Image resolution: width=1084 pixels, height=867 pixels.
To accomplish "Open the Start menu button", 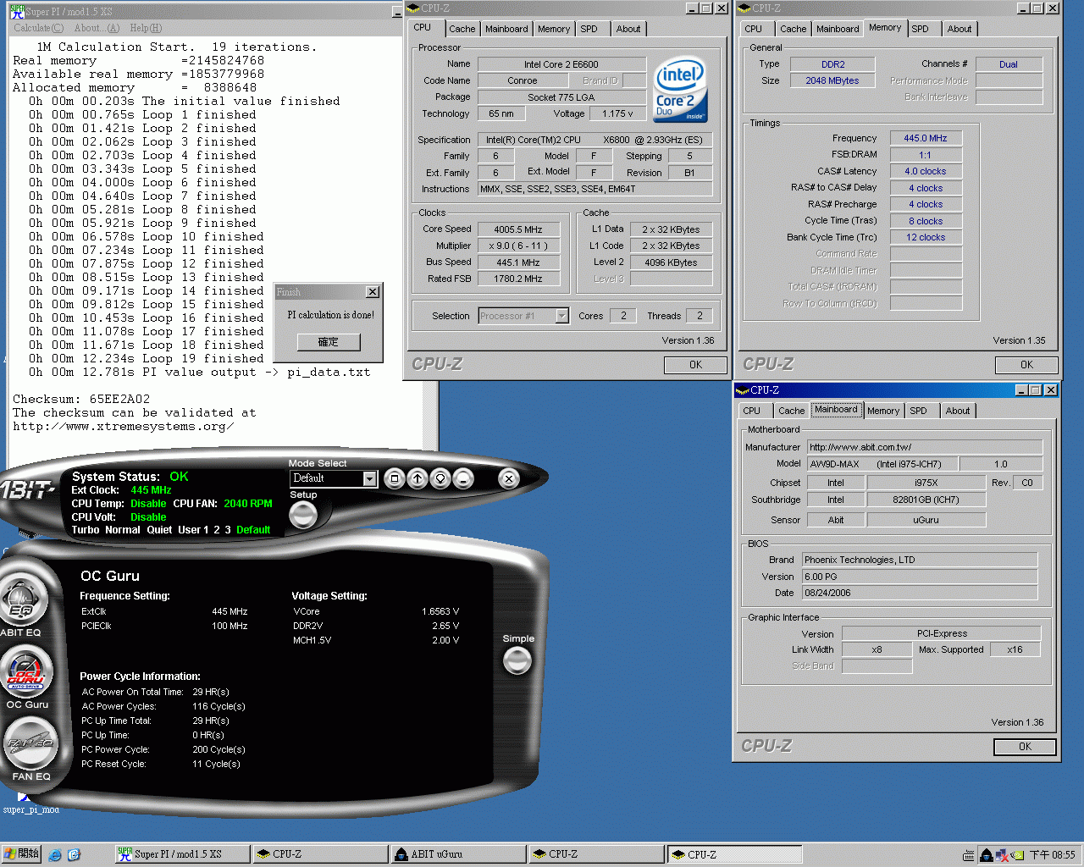I will click(21, 854).
